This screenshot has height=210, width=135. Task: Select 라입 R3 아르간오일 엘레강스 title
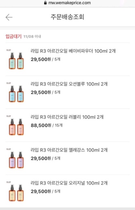pyautogui.click(x=69, y=150)
